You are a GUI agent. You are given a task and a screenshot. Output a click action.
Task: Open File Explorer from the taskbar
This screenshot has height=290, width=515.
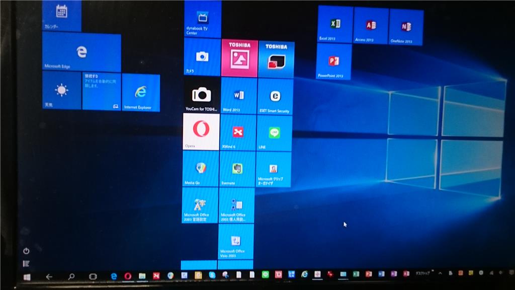(x=142, y=276)
